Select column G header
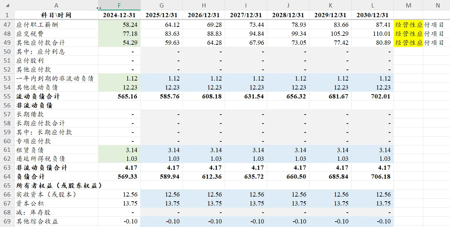Image resolution: width=450 pixels, height=227 pixels. tap(161, 5)
